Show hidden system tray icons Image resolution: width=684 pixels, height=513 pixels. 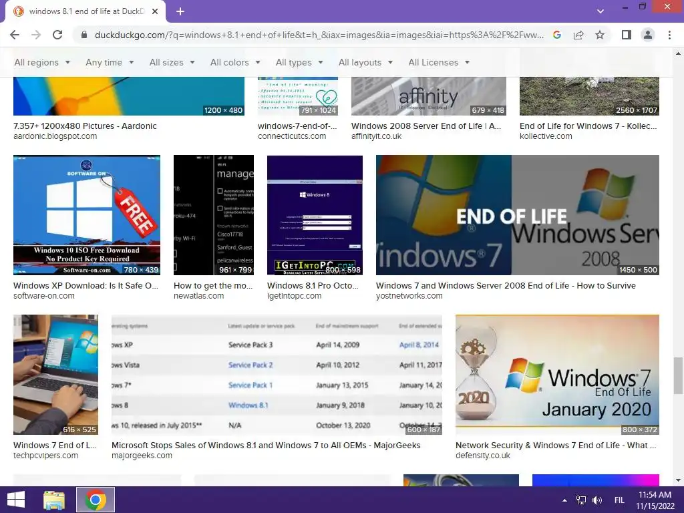565,500
